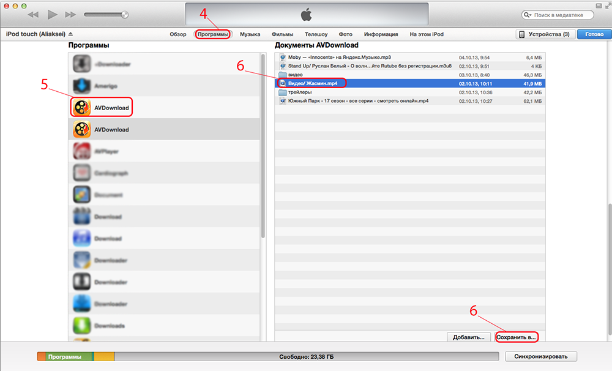The height and width of the screenshot is (371, 612).
Task: Show the На этом iPod tab
Action: [x=427, y=34]
